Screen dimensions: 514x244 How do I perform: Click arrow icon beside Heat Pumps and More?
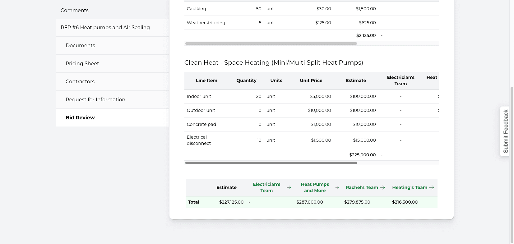tap(337, 187)
